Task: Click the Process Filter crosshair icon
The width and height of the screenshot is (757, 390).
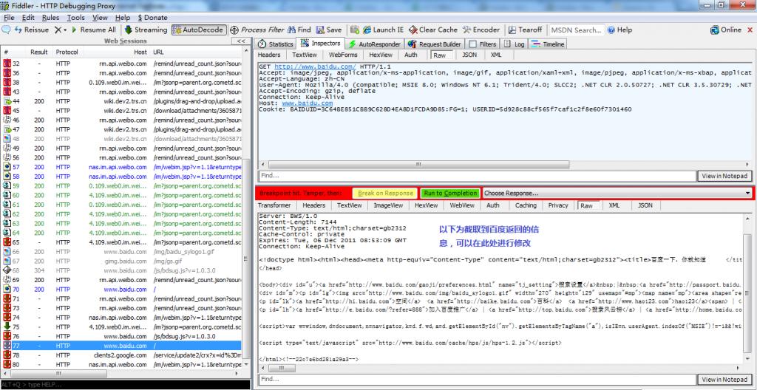Action: pos(234,30)
